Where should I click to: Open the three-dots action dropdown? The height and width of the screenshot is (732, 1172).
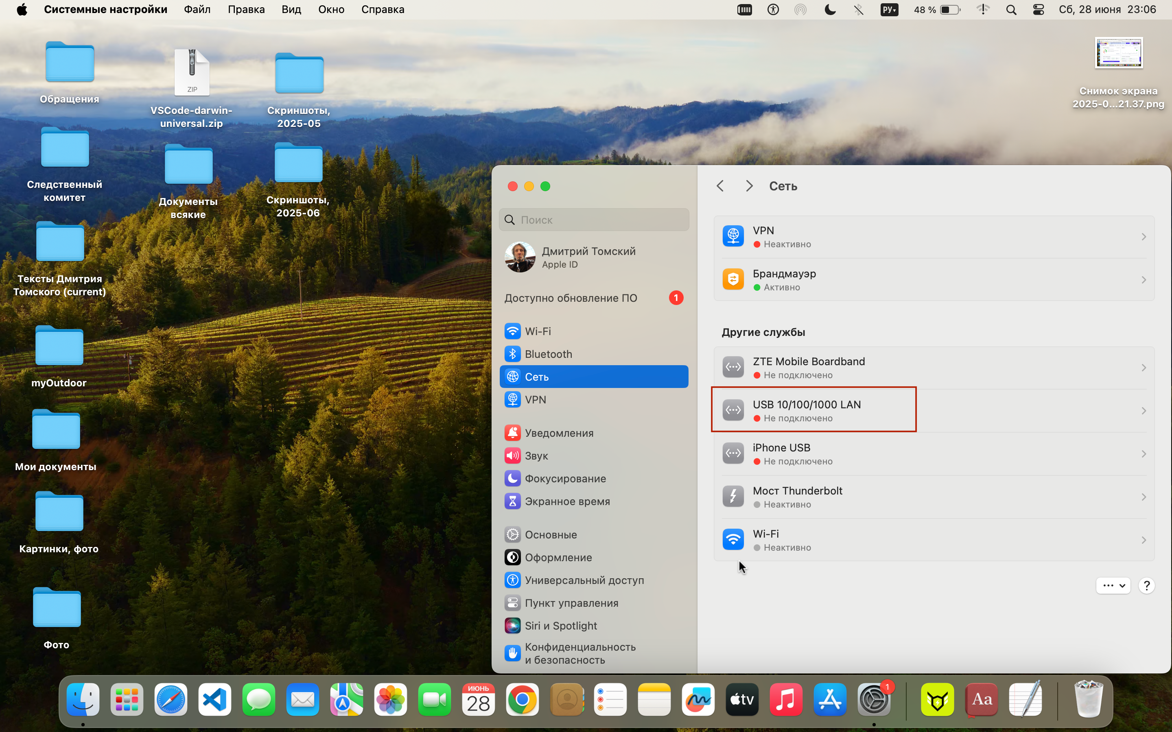[1113, 585]
